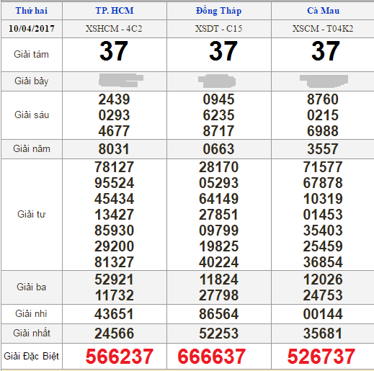Select Đồng Tháp special prize 666637
The height and width of the screenshot is (371, 374).
pos(212,357)
